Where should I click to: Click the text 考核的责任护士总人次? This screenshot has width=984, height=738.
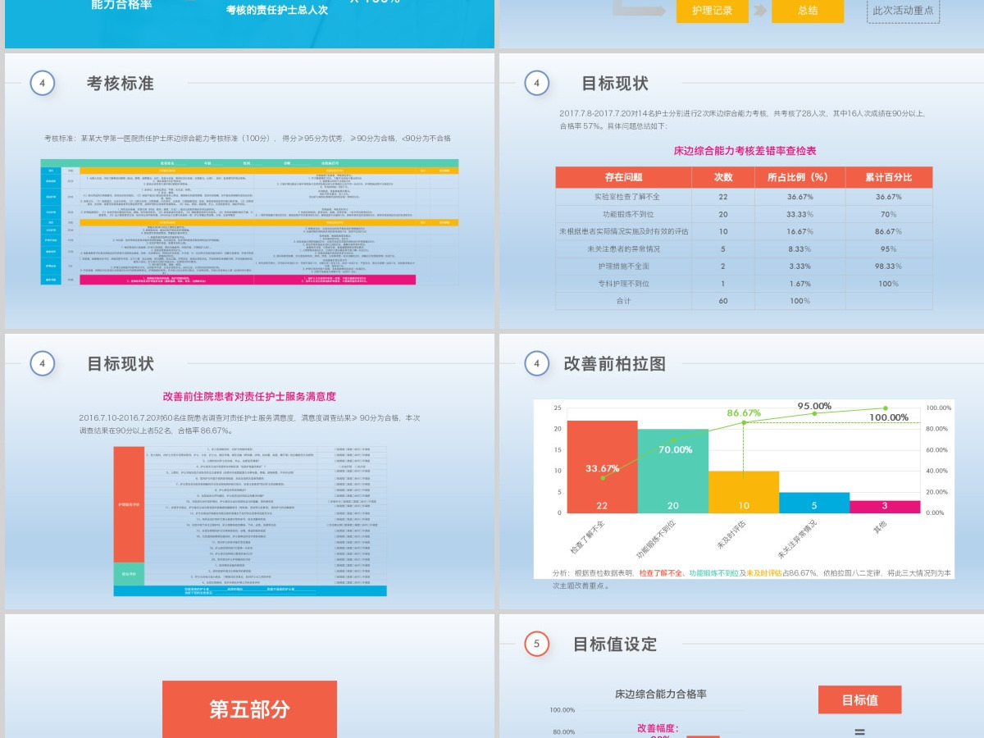[276, 11]
